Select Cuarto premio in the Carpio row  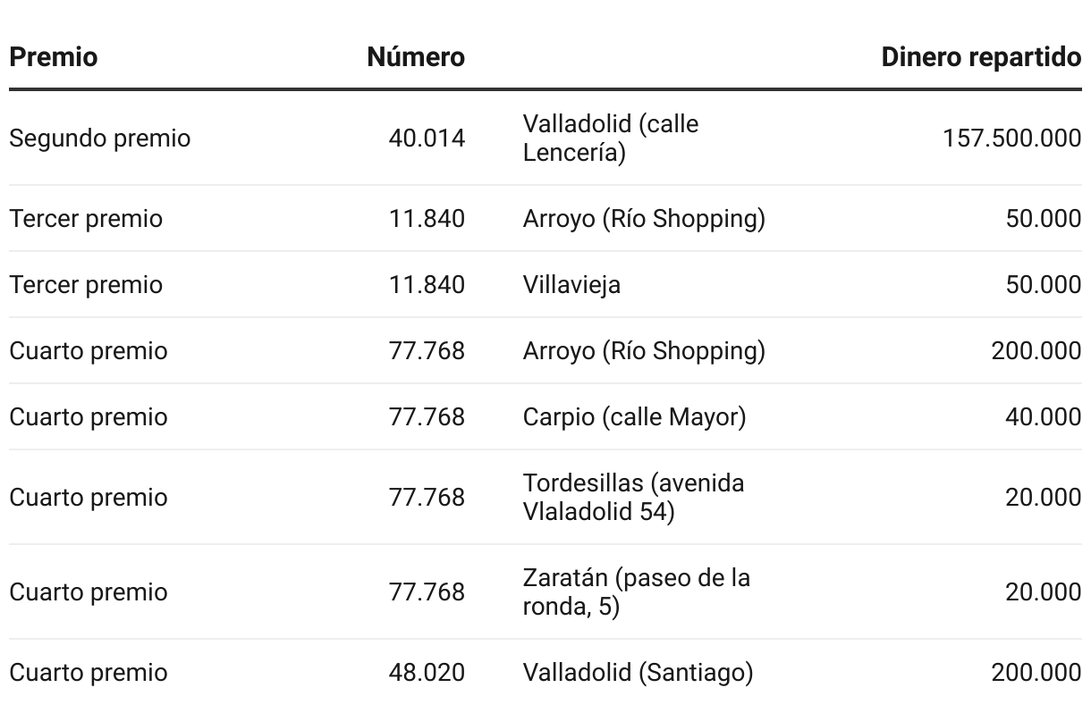(x=89, y=417)
